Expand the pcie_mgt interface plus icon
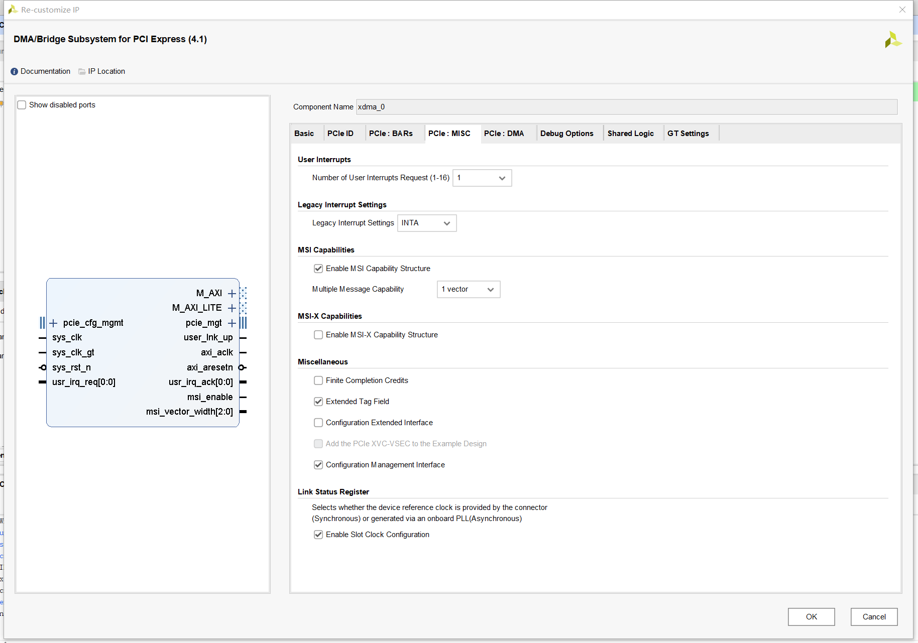This screenshot has width=918, height=643. coord(232,323)
